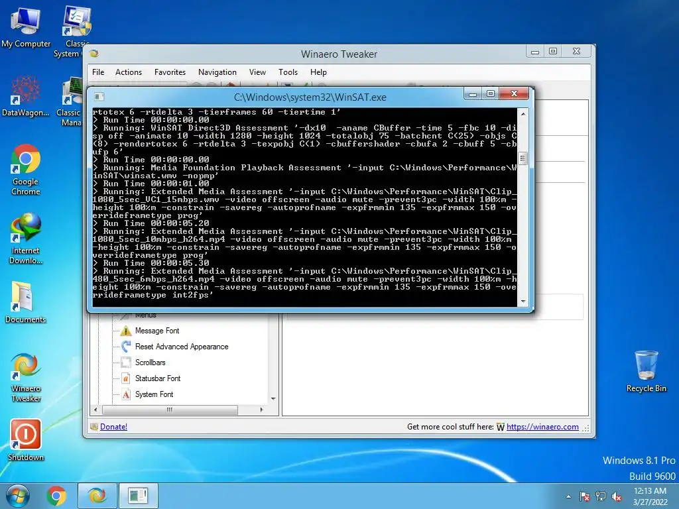This screenshot has width=679, height=509.
Task: Close the Winaero Tweaker window
Action: pos(576,52)
